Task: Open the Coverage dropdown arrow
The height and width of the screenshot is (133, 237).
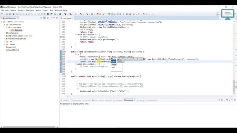Action: (68, 14)
